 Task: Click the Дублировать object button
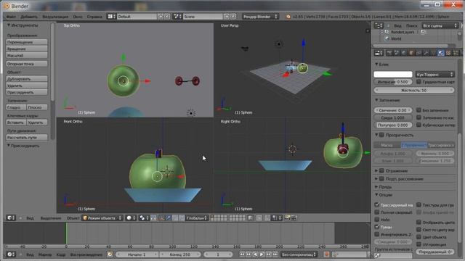[x=27, y=79]
